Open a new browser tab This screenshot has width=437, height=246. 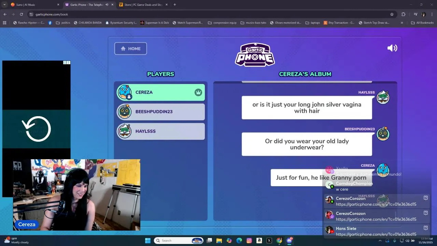(175, 5)
